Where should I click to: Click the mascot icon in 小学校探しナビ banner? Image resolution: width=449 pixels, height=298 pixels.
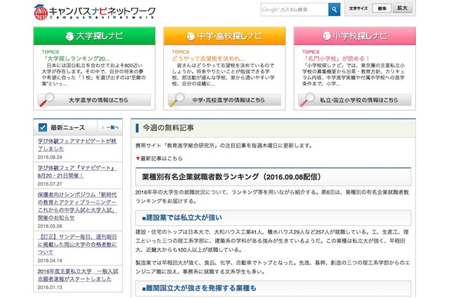(327, 36)
